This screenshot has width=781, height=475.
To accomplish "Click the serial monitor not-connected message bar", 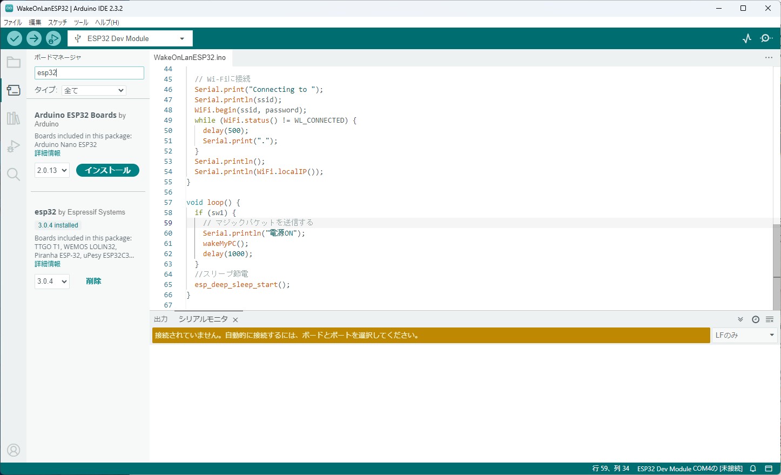I will tap(431, 335).
